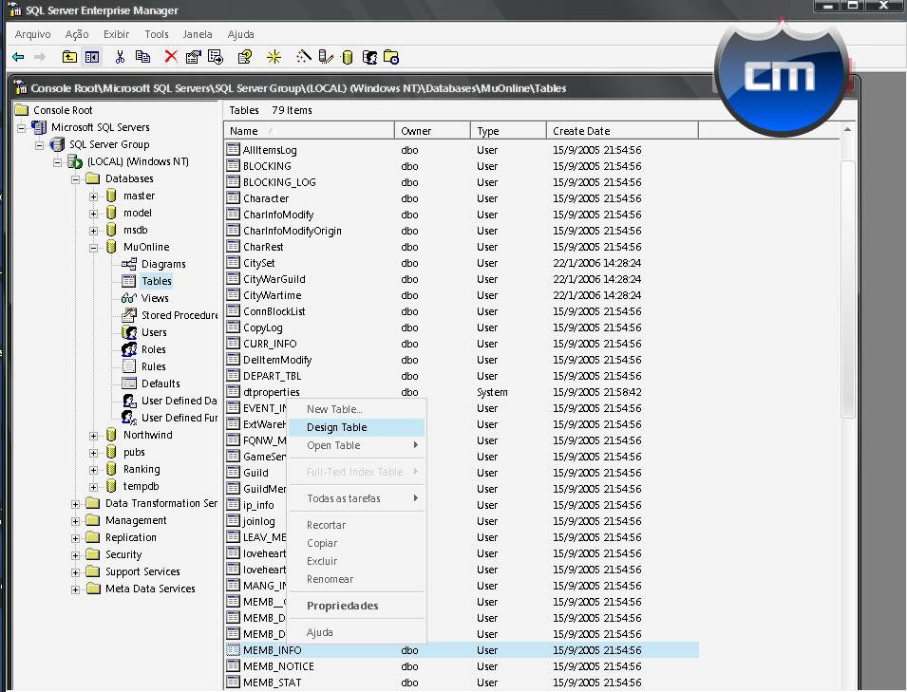Viewport: 907px width, 692px height.
Task: Click the New Job folder-clock icon
Action: coord(391,57)
